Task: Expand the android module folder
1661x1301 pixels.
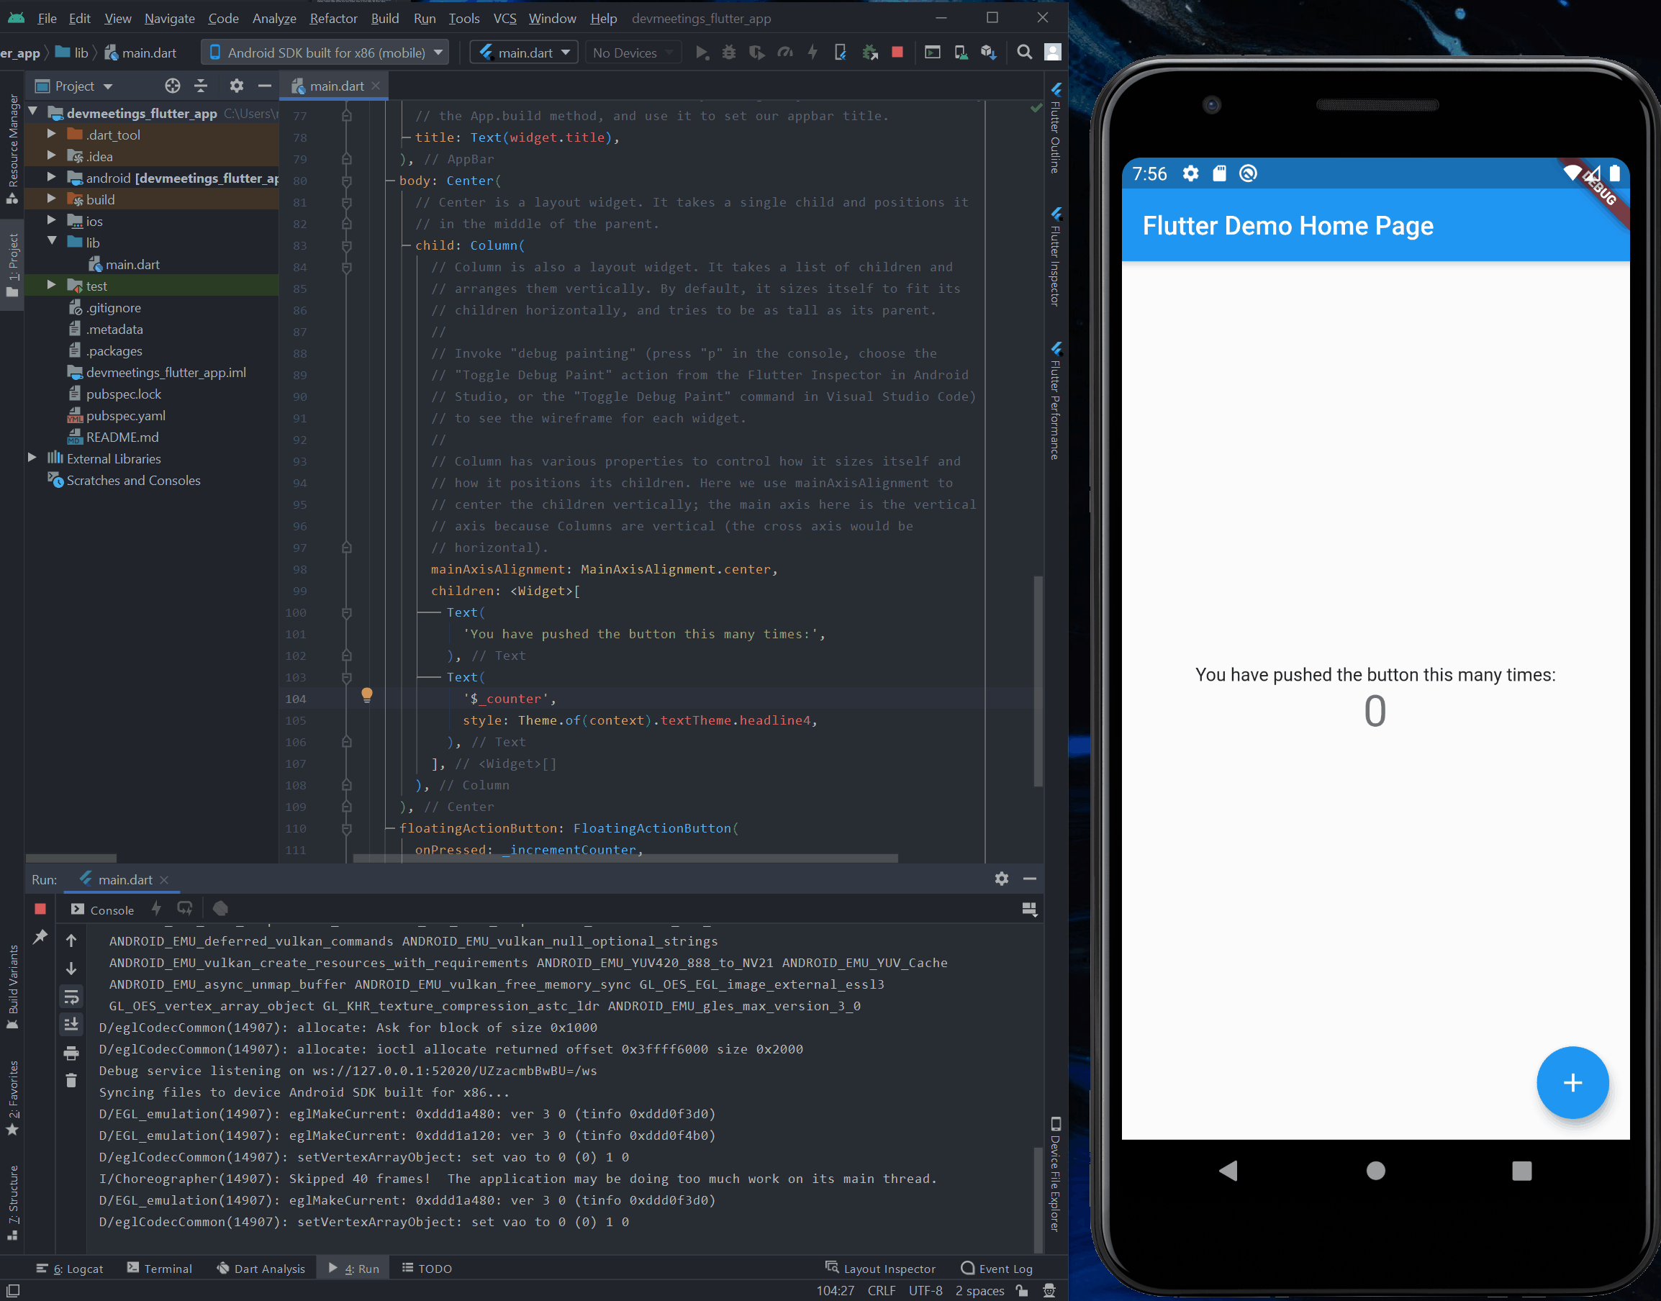Action: coord(51,177)
